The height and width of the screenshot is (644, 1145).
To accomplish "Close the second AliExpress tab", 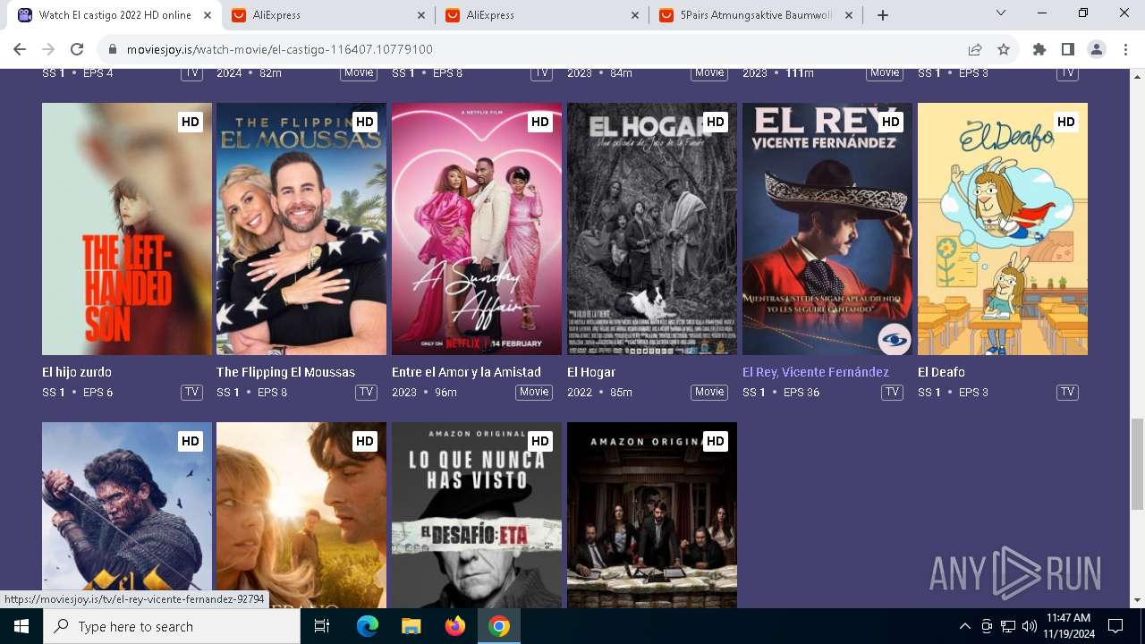I will click(x=635, y=15).
